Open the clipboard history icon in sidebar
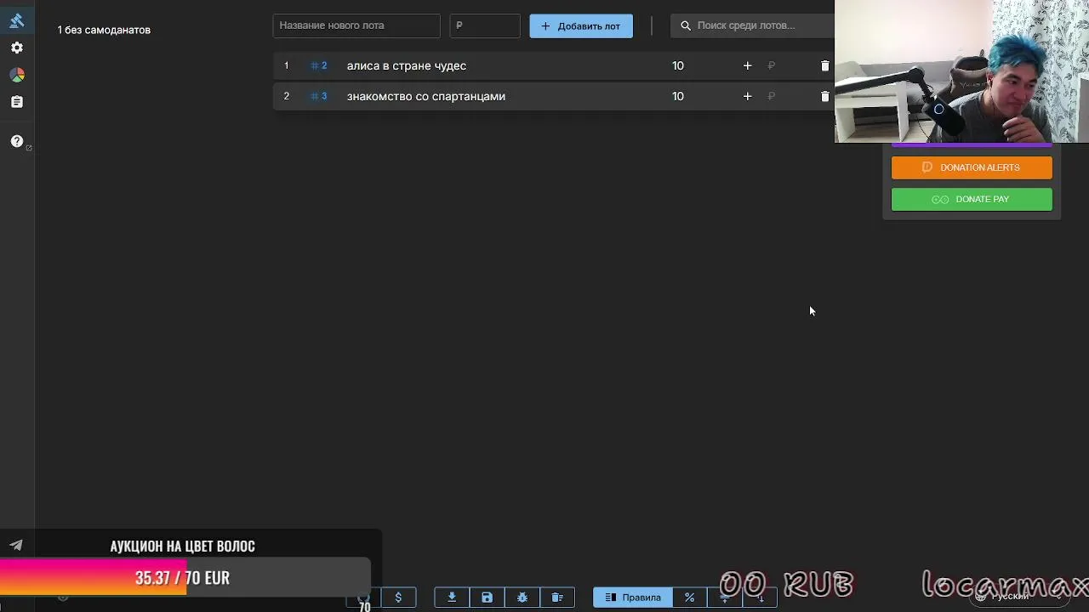Viewport: 1089px width, 612px height. [x=17, y=102]
